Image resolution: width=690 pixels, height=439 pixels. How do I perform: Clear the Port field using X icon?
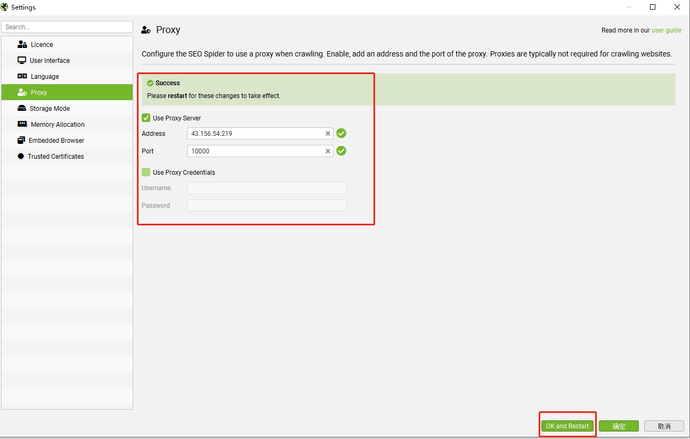point(328,151)
